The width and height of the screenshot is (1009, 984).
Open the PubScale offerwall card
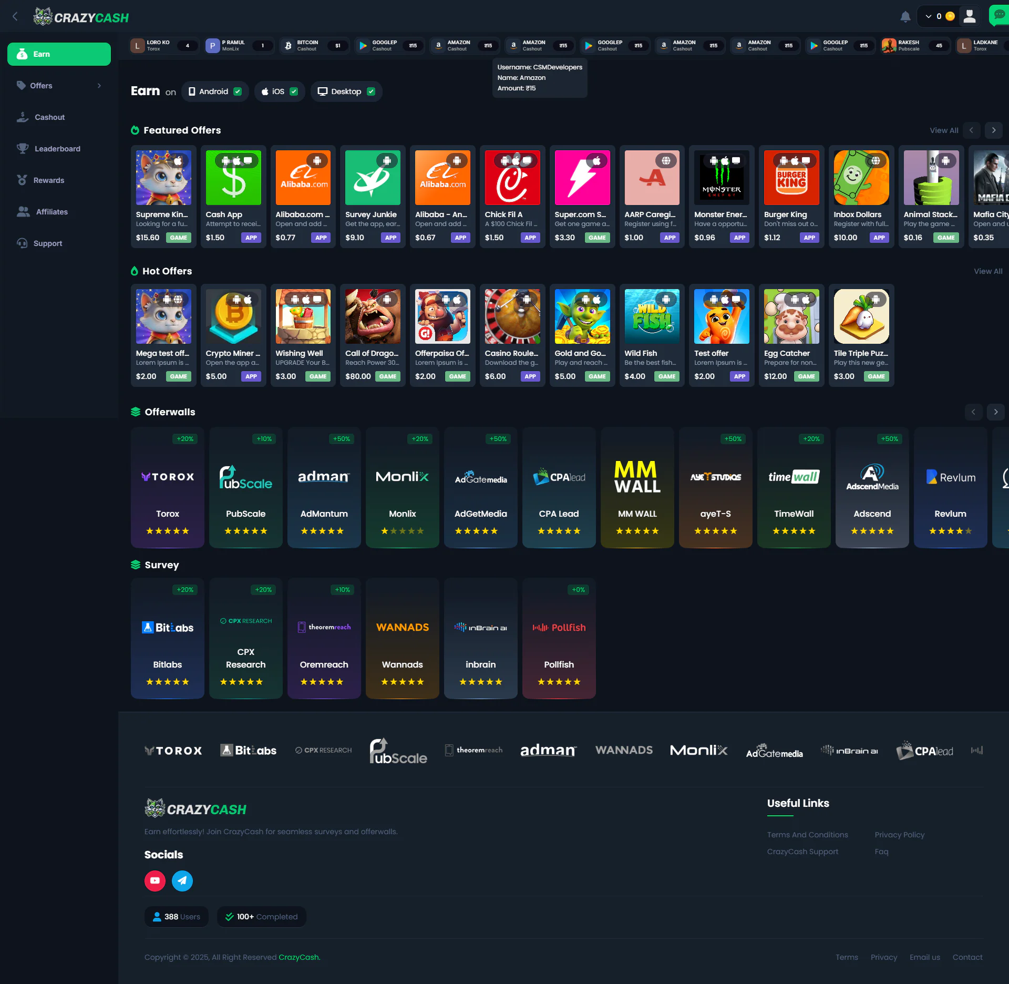[x=246, y=487]
